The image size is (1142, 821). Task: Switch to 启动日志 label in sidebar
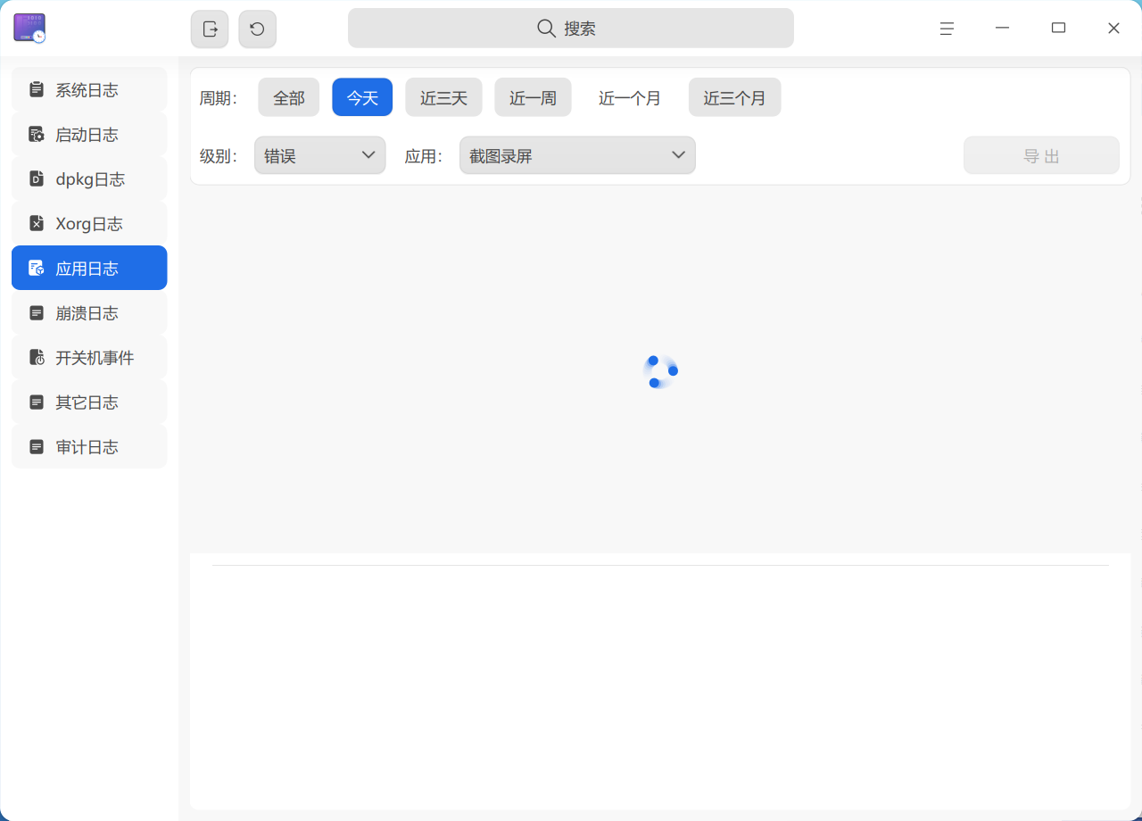click(87, 135)
